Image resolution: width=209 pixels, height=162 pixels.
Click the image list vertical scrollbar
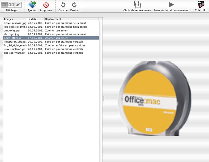click(x=101, y=91)
